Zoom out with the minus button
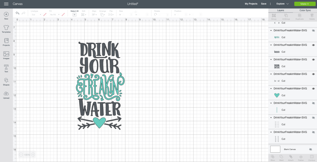Viewport: 317px width, 162px height. click(x=21, y=155)
